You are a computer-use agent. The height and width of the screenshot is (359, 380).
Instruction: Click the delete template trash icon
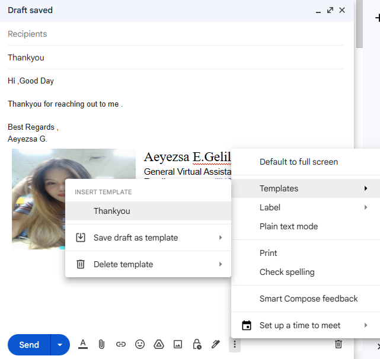81,264
